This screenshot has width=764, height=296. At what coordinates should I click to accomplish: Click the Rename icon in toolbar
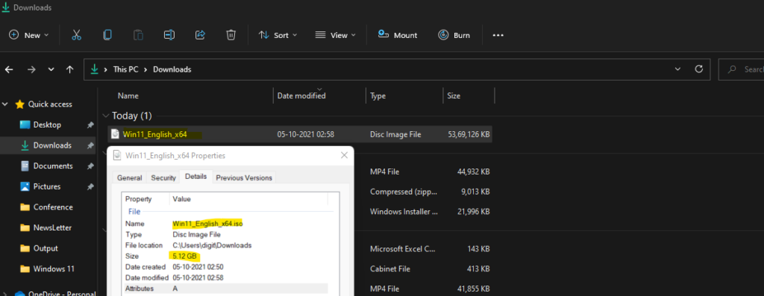point(169,35)
